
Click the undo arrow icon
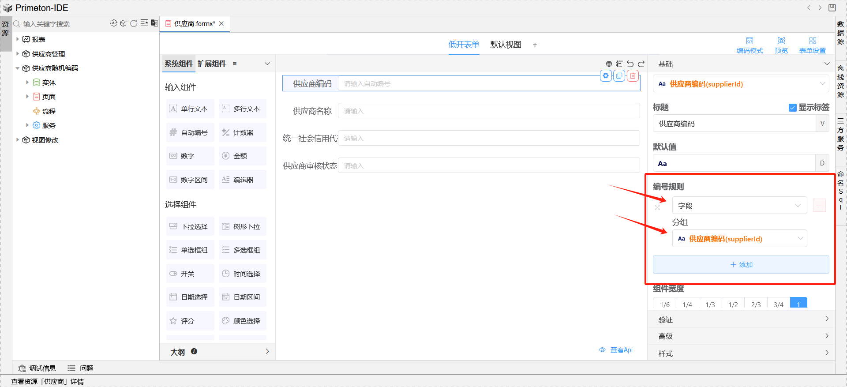pyautogui.click(x=630, y=64)
